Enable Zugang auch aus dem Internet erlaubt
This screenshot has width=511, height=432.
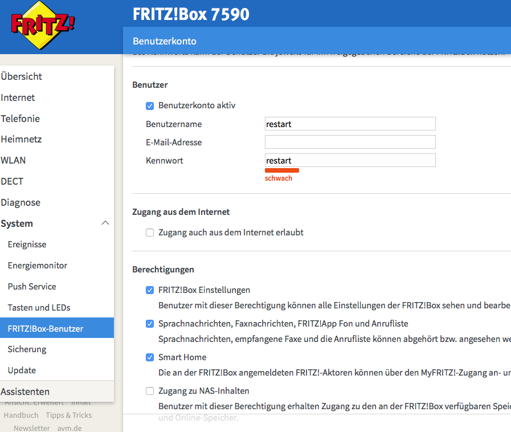150,233
